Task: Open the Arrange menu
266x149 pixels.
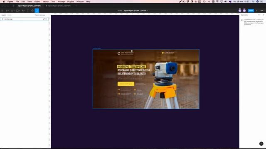Action: (61, 2)
